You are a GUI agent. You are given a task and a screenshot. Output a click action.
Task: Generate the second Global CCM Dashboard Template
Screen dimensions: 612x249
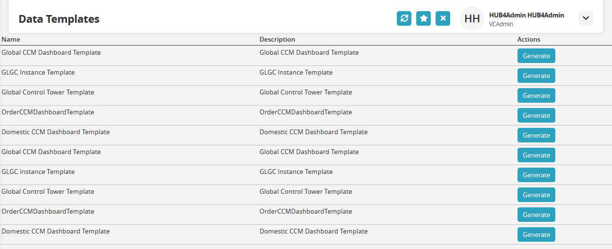pos(536,155)
